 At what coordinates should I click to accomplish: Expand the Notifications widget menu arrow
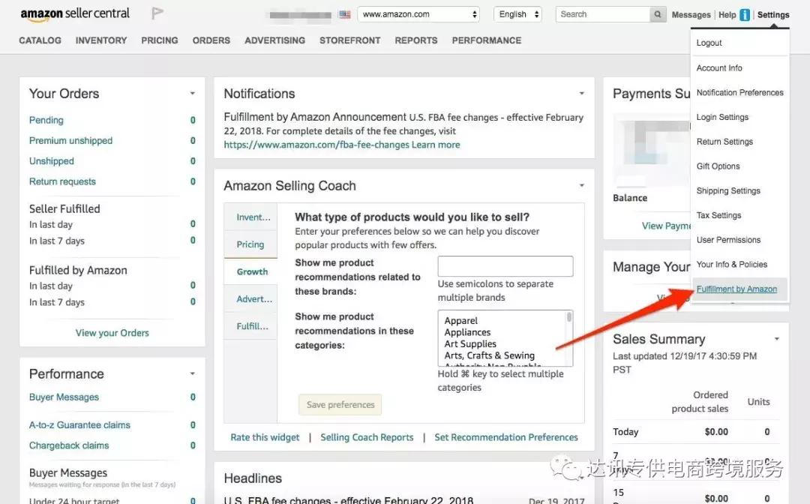pos(582,94)
